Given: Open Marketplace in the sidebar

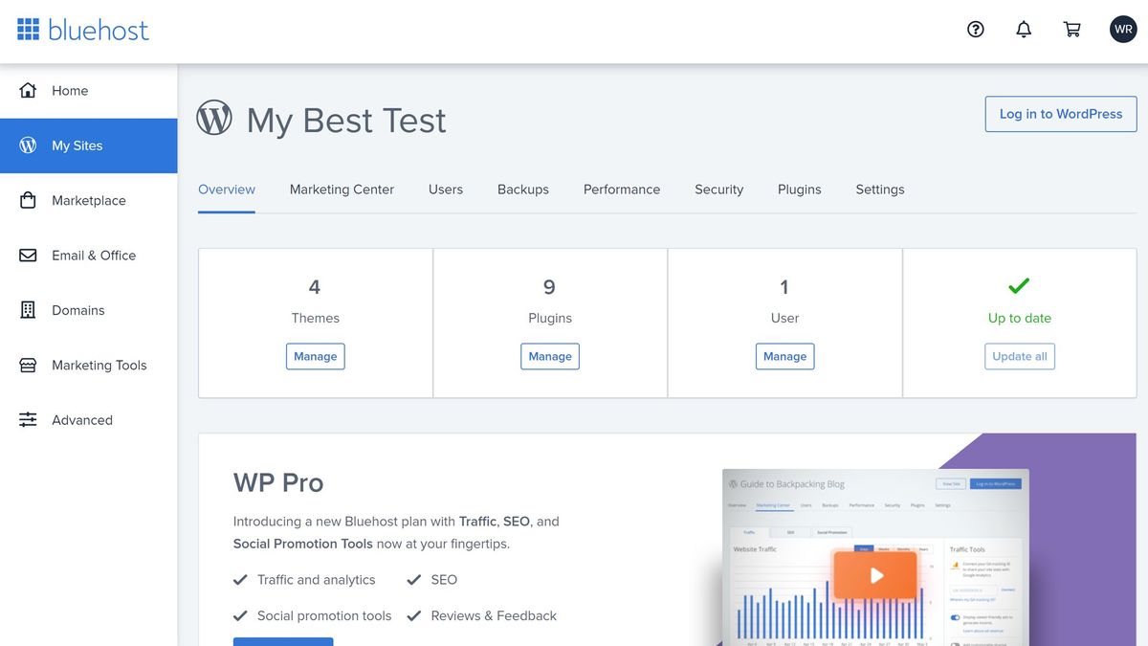Looking at the screenshot, I should click(x=88, y=200).
